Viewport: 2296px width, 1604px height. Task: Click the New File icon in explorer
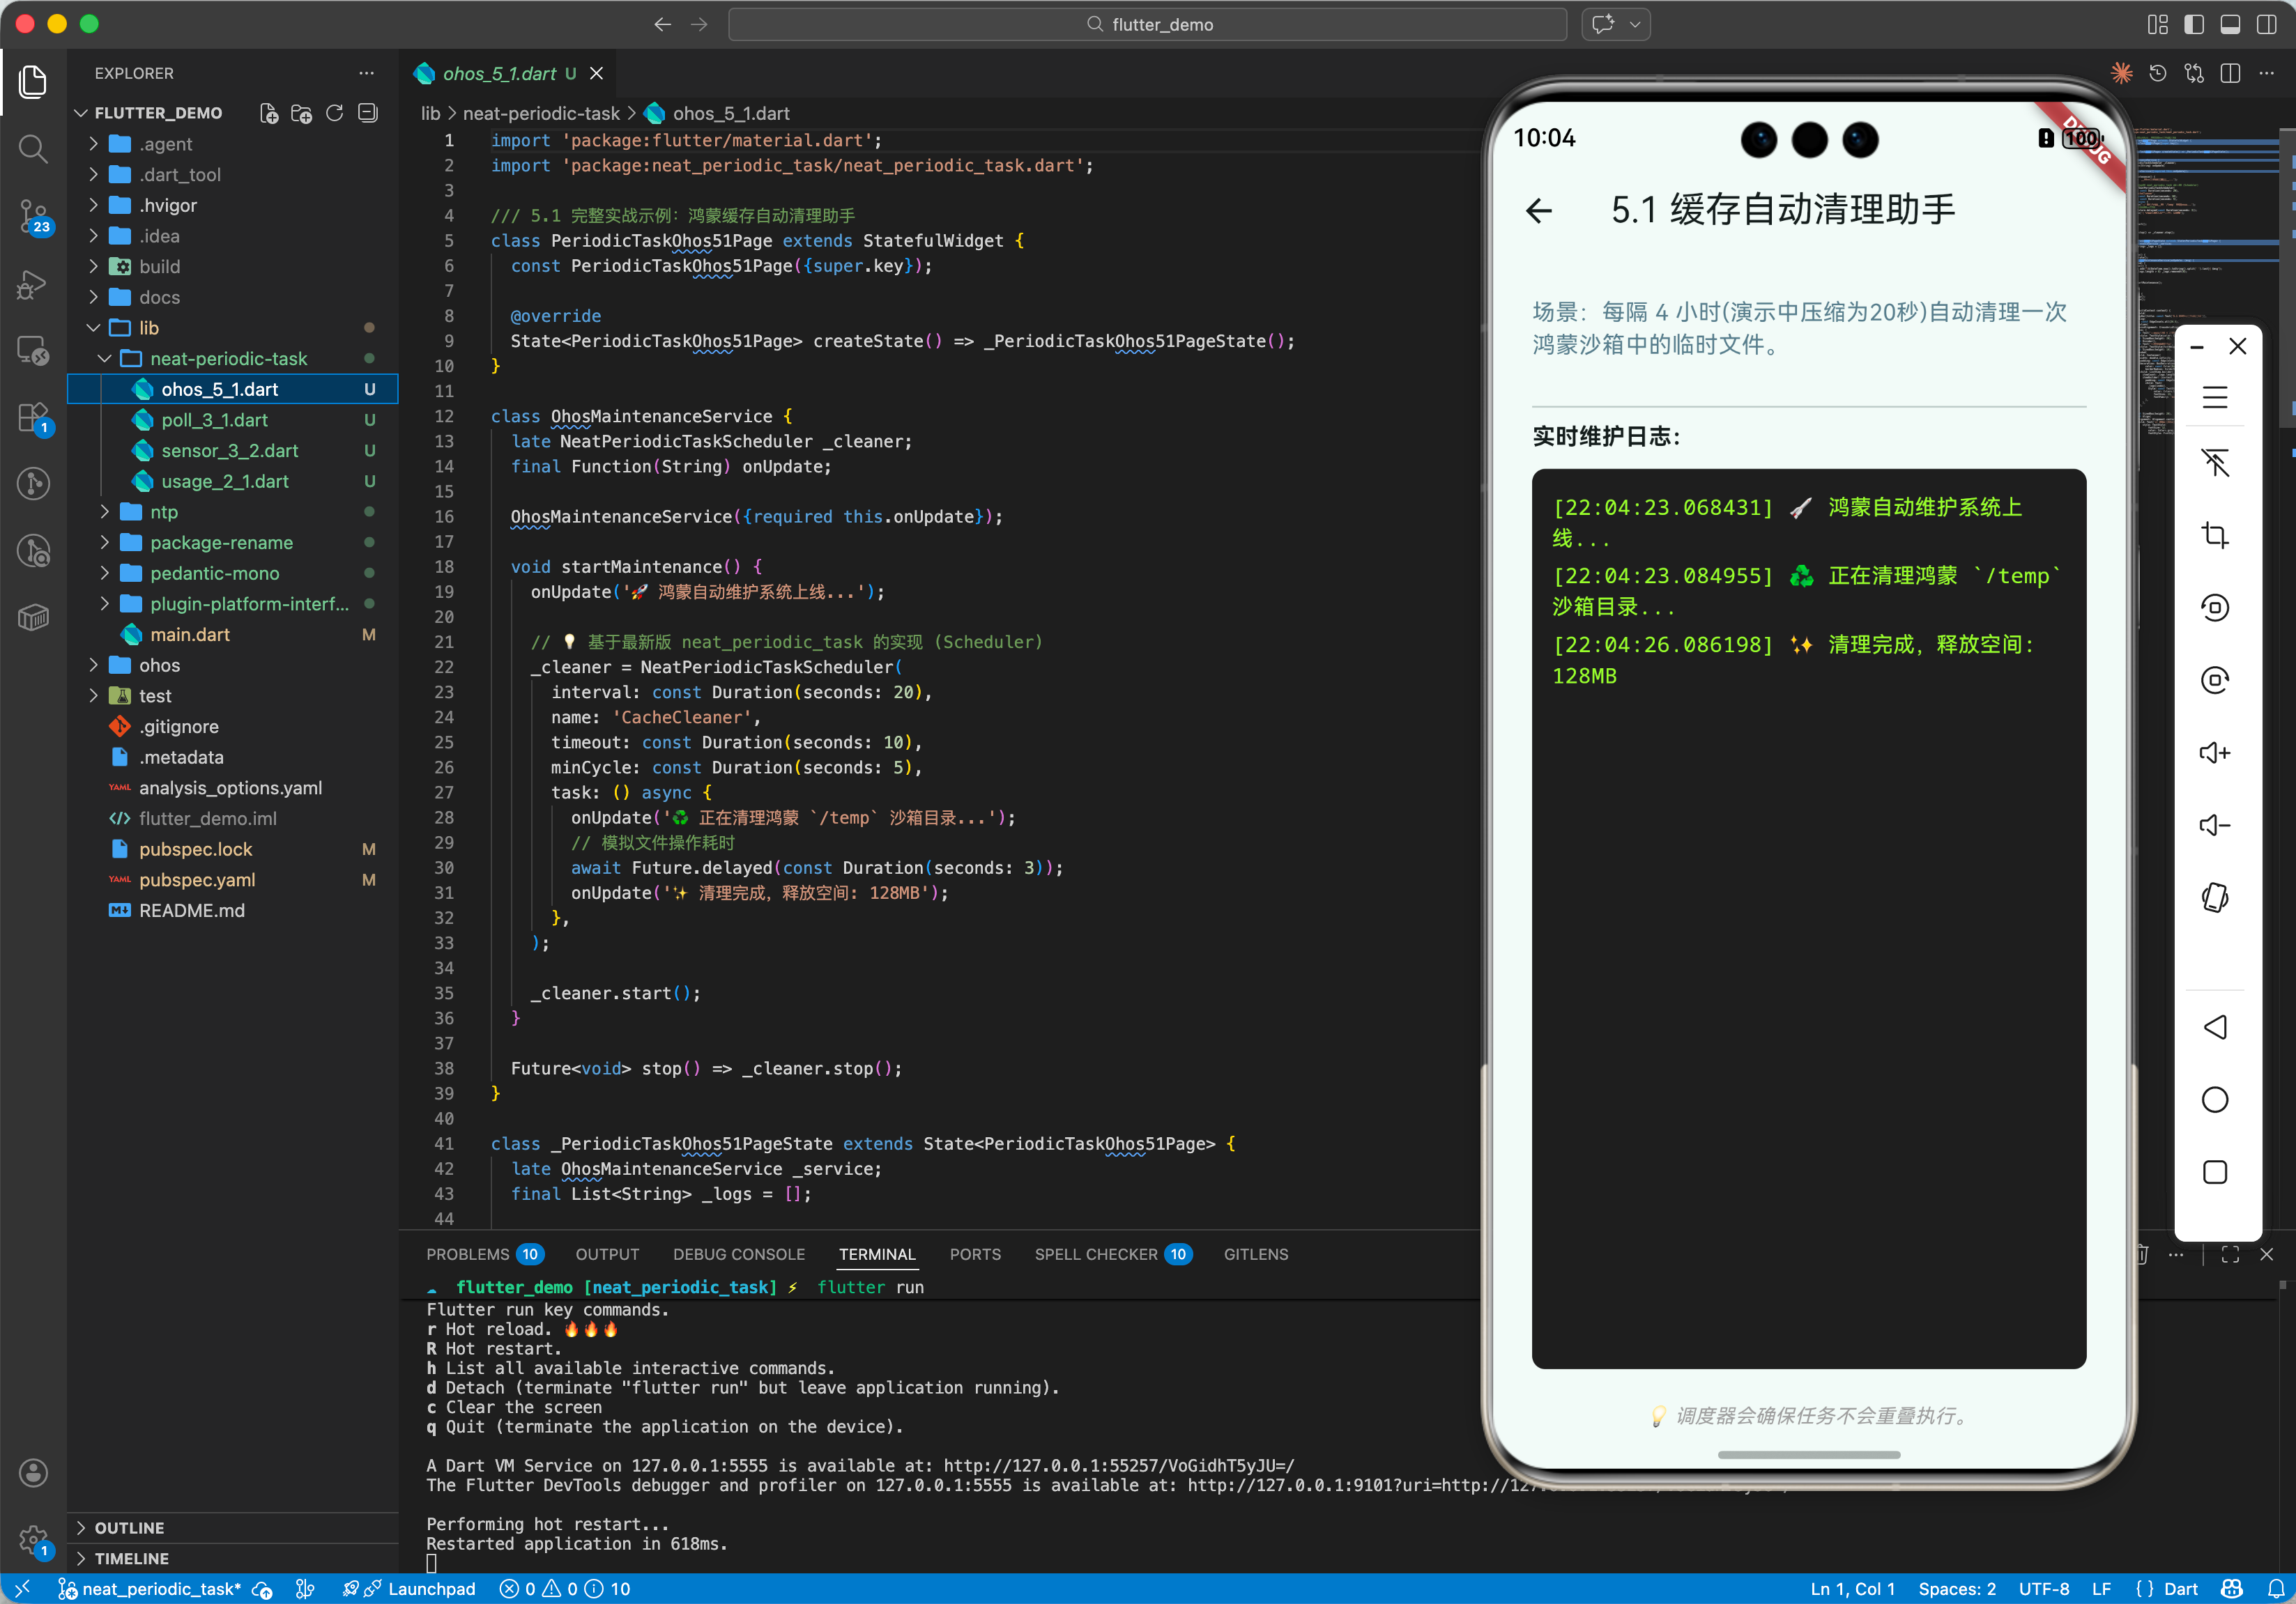(268, 113)
